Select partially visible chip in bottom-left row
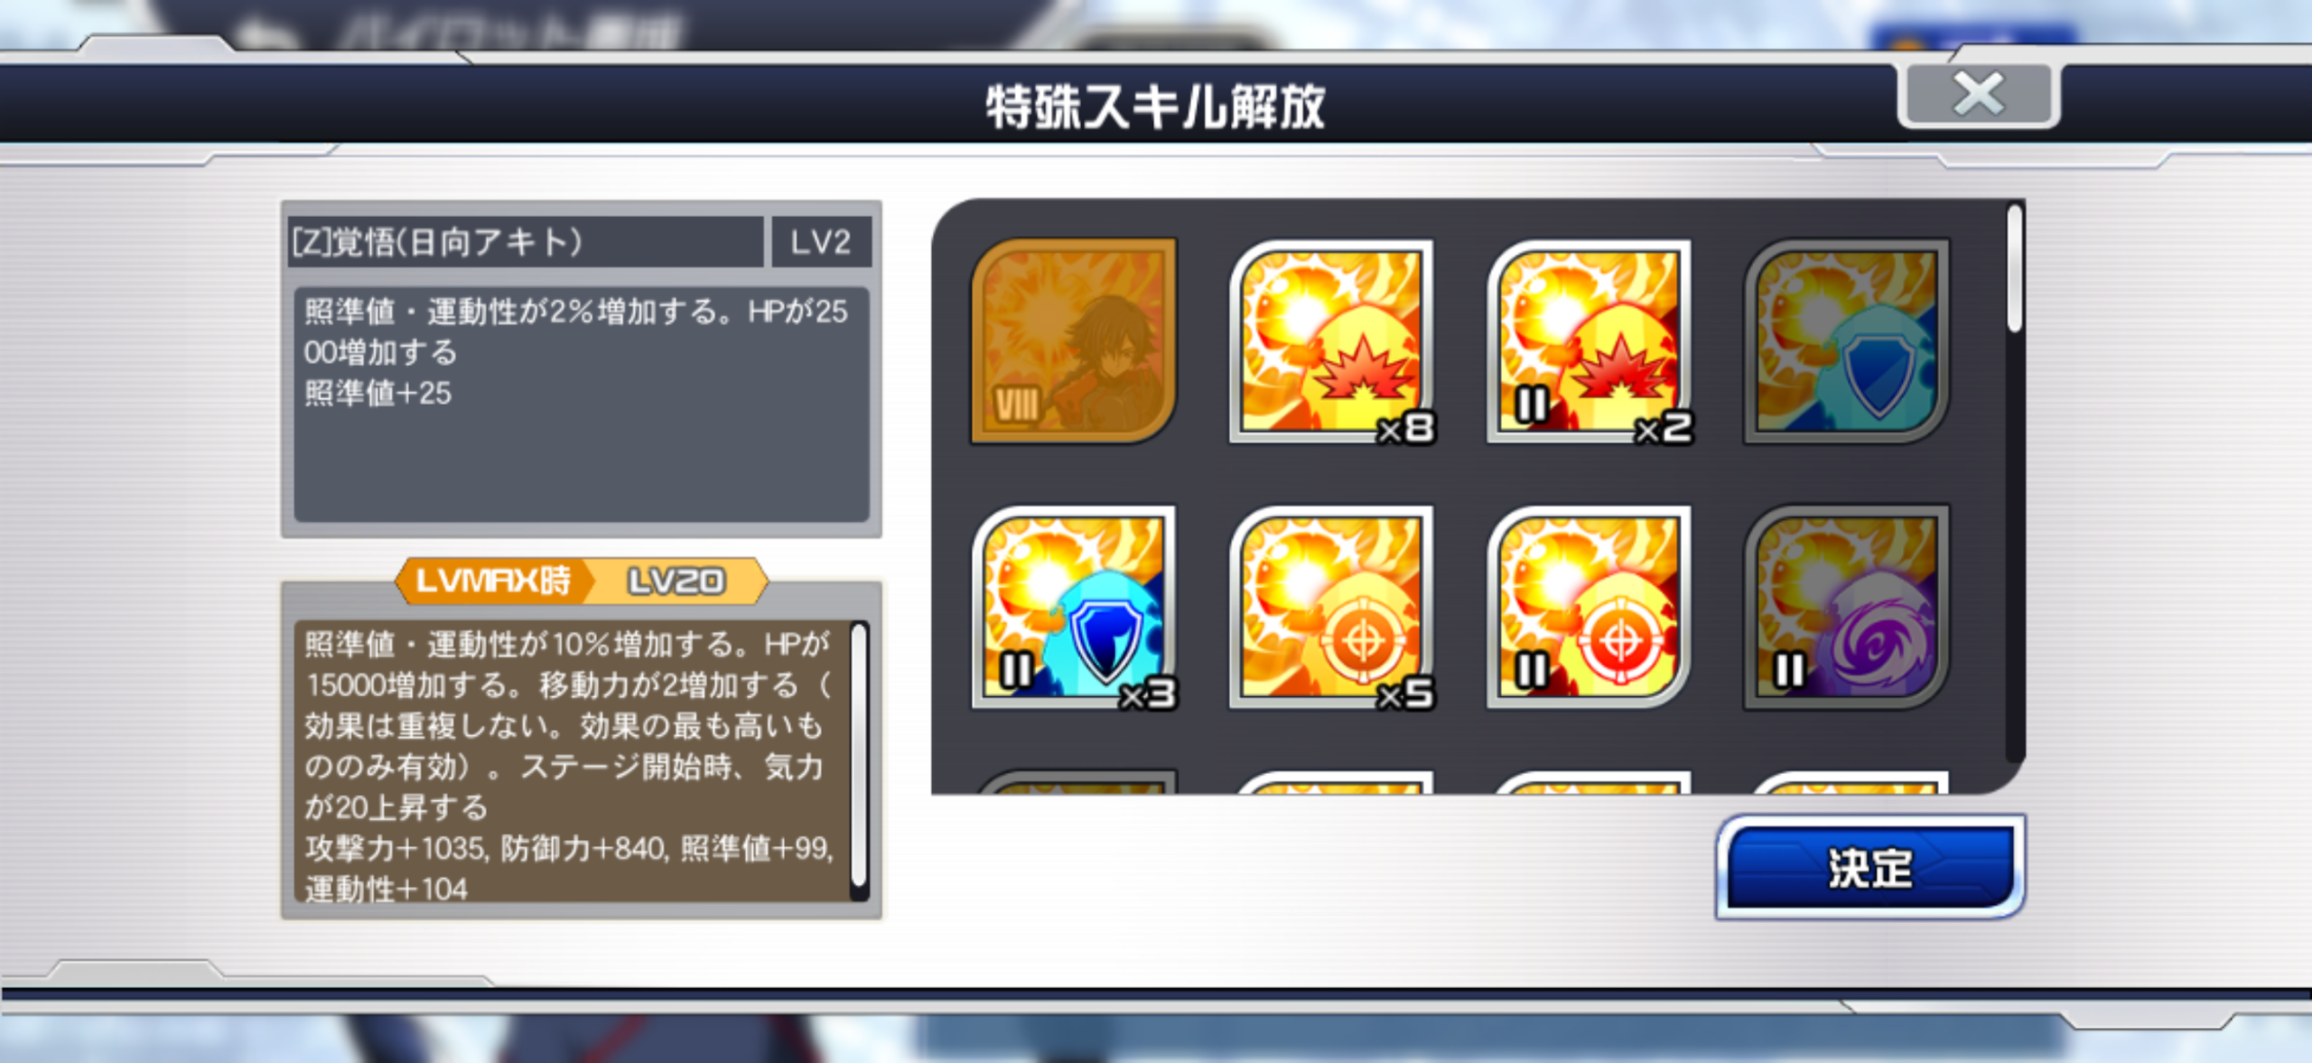2312x1063 pixels. pyautogui.click(x=1073, y=781)
